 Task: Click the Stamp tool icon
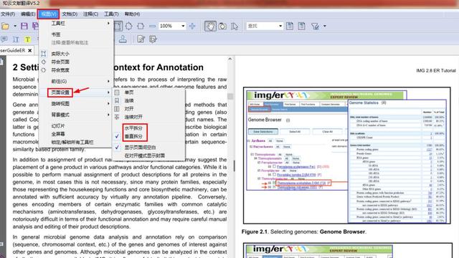click(x=123, y=39)
